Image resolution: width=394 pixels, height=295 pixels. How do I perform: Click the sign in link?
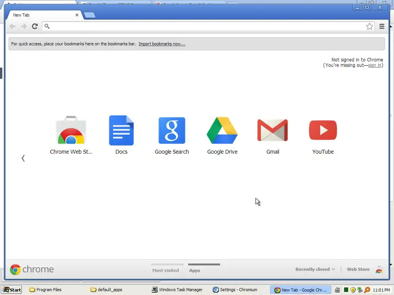tap(374, 65)
